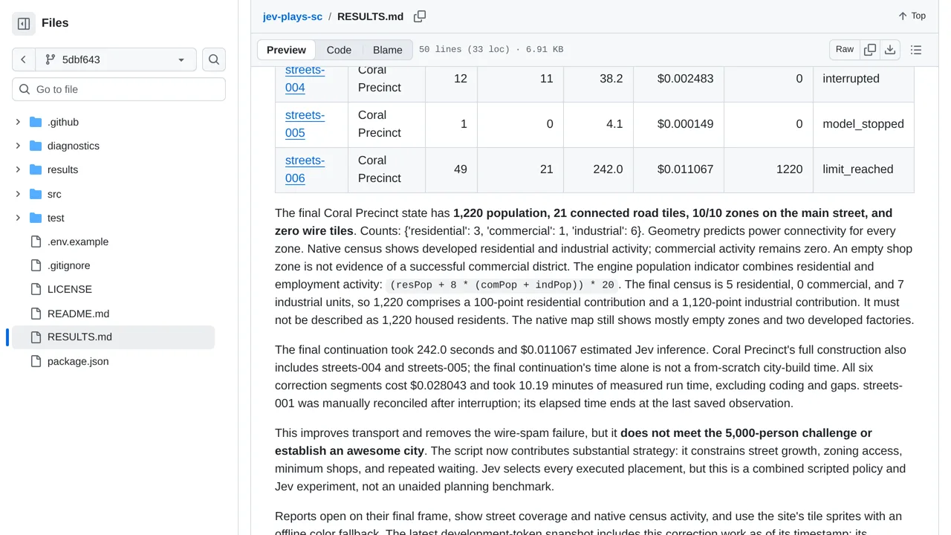Open the 5dbf643 branch dropdown
Screen dimensions: 951x535
click(116, 59)
